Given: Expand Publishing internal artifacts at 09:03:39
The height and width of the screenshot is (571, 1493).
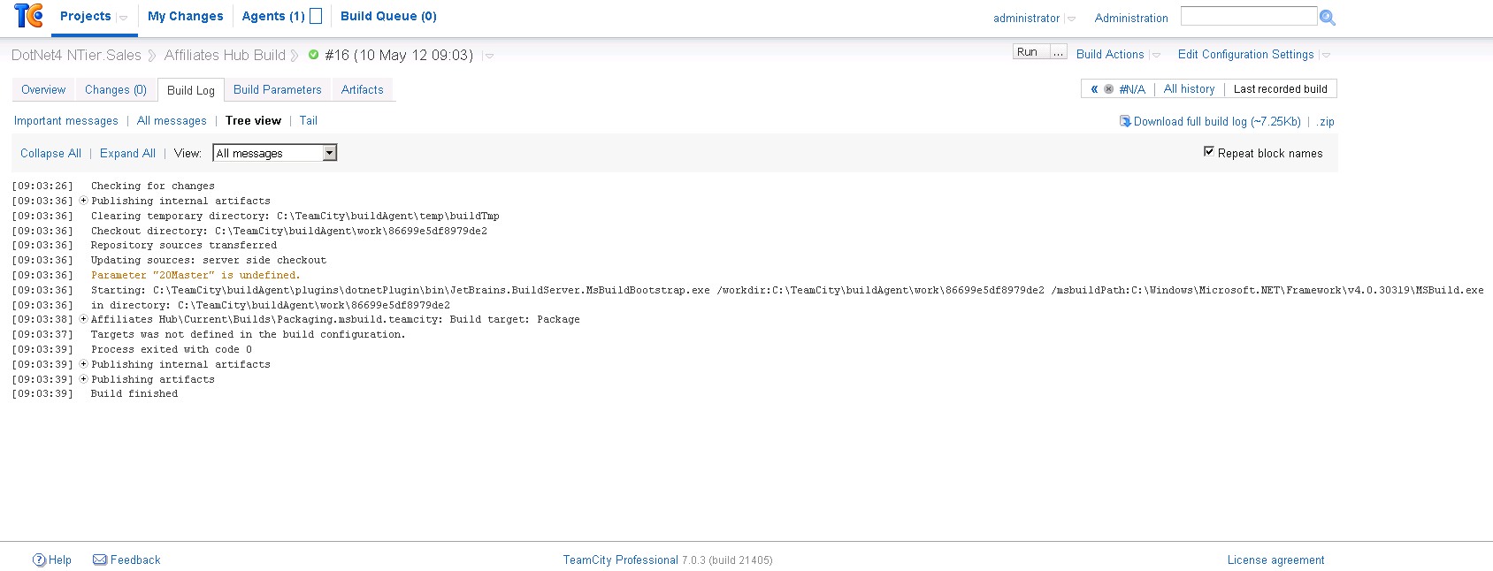Looking at the screenshot, I should 83,364.
